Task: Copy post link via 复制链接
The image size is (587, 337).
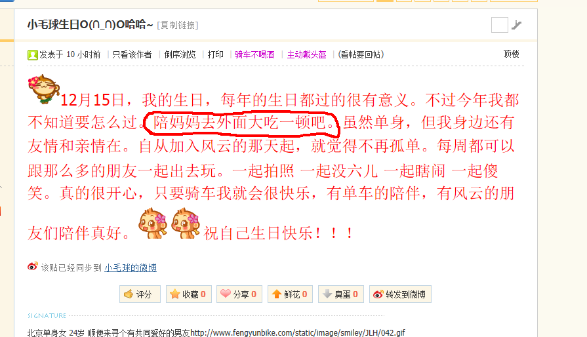Action: 178,25
